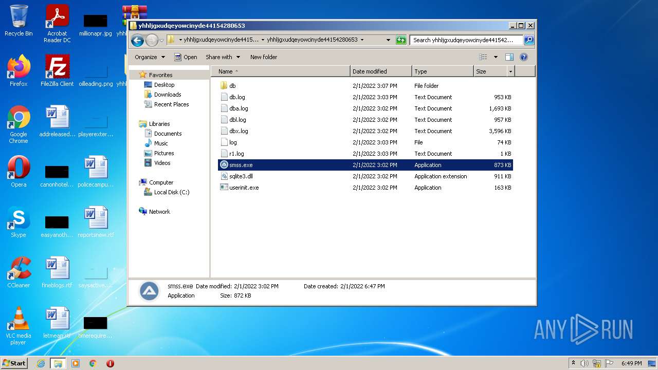Launch Firefox from the desktop

[x=19, y=71]
